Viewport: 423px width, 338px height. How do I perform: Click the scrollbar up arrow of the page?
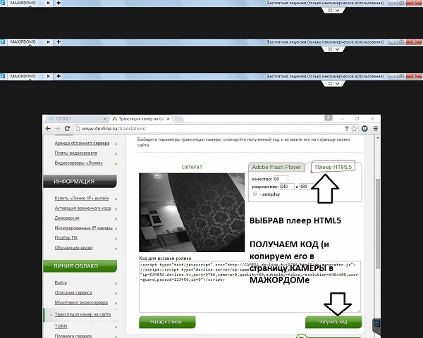click(378, 138)
